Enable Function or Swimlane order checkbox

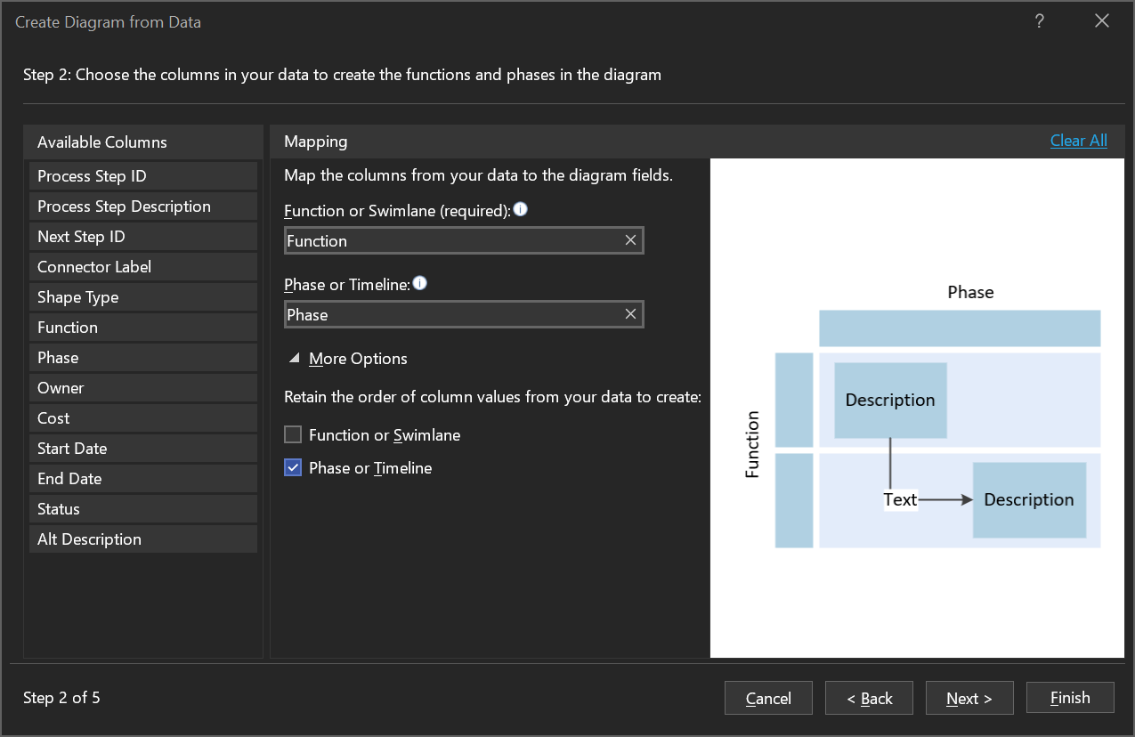293,435
